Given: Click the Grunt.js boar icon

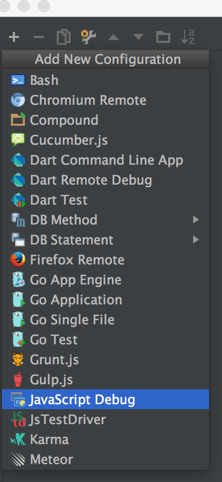Looking at the screenshot, I should tap(18, 359).
